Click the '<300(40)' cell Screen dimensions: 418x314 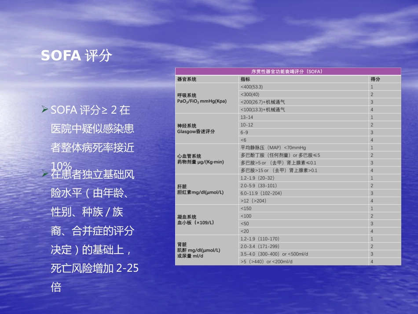click(x=303, y=94)
